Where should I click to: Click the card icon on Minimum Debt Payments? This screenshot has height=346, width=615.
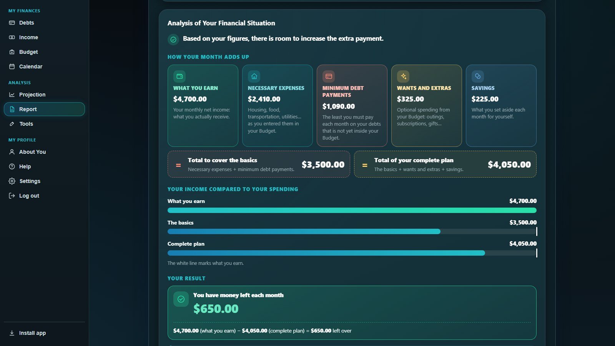pyautogui.click(x=329, y=76)
